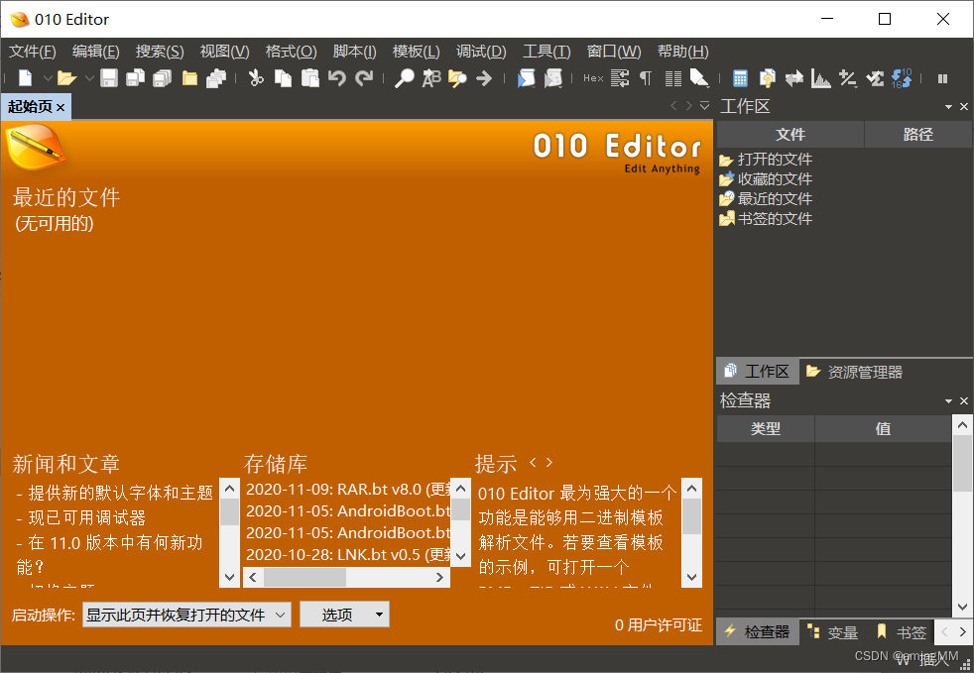Switch to the 变量 tab
Image resolution: width=974 pixels, height=673 pixels.
833,632
